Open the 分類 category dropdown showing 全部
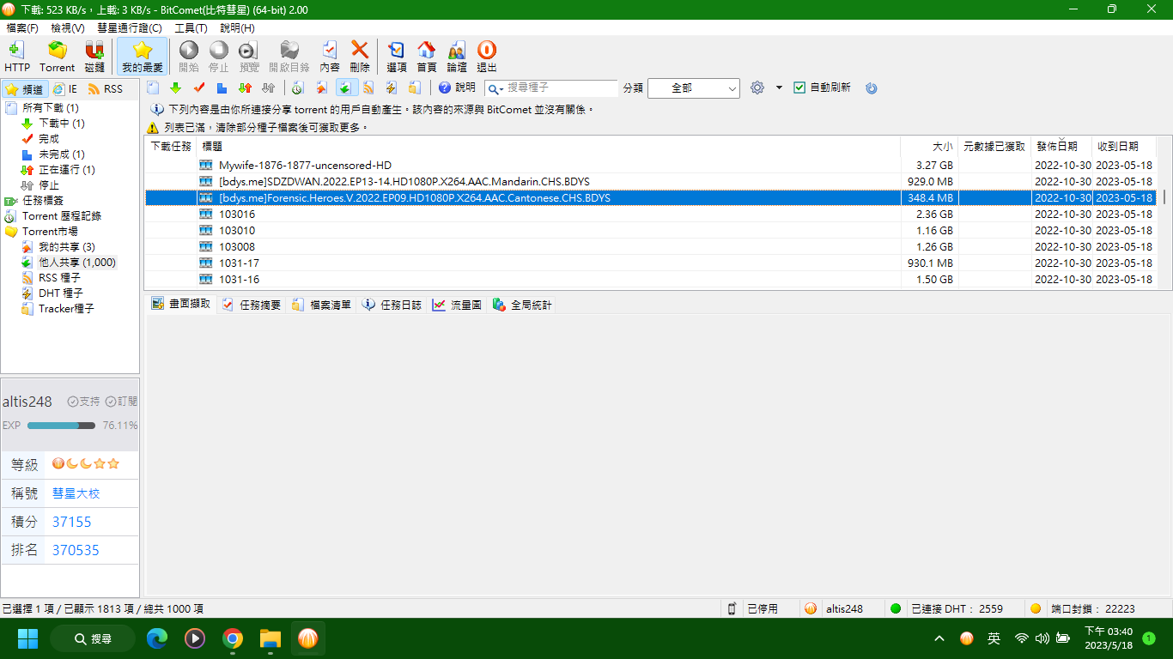Screen dimensions: 1173x659 (694, 88)
